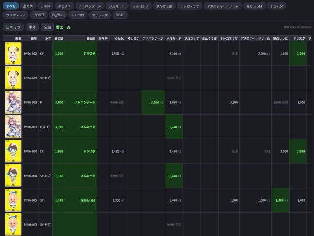Click the 遊々亭 table column header
Viewport: 314px width, 236px height.
pos(103,38)
